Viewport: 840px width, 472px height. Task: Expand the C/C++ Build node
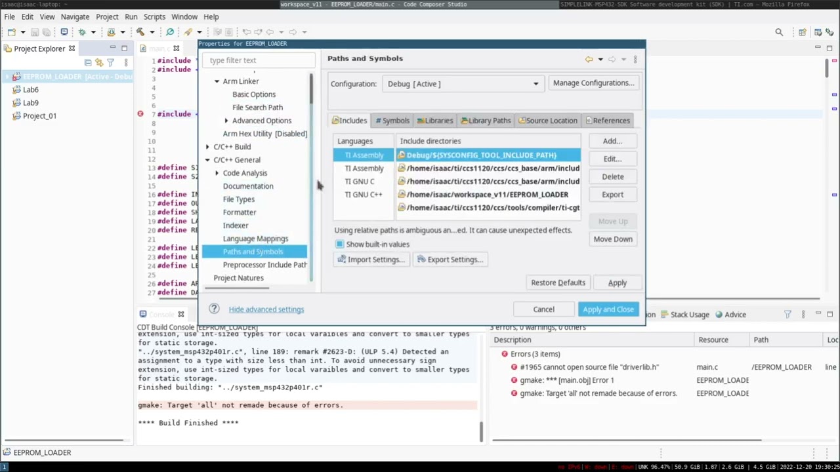pyautogui.click(x=207, y=147)
